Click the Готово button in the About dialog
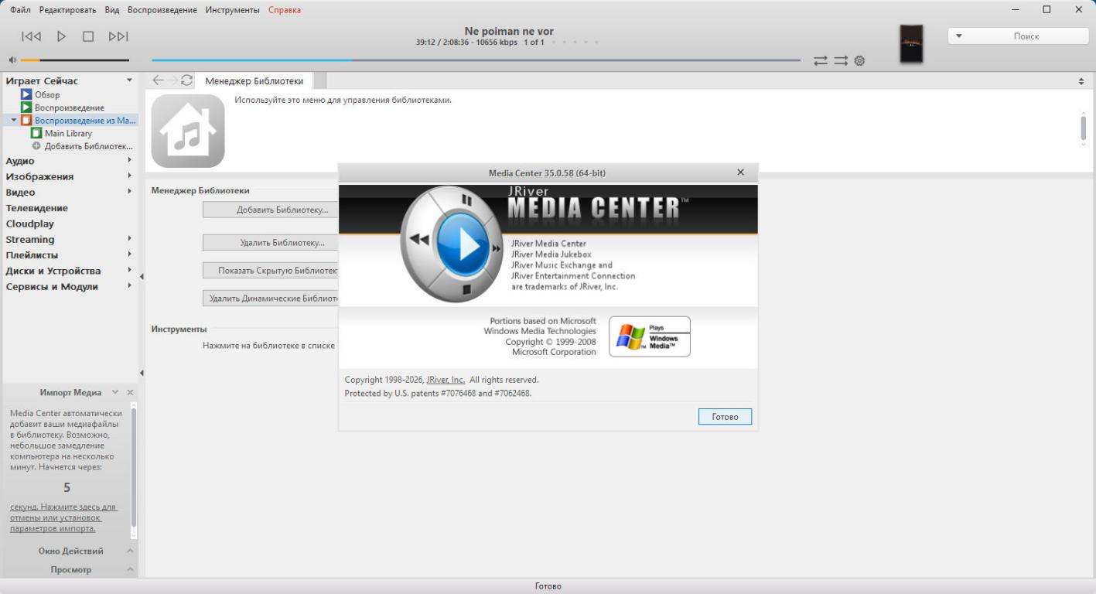The image size is (1096, 594). 725,417
